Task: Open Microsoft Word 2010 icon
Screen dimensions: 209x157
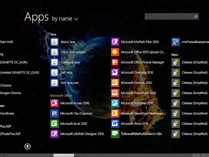Action: (115, 124)
